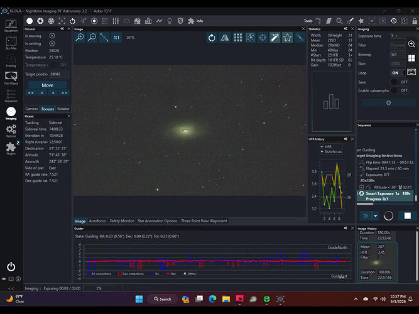The width and height of the screenshot is (419, 314).
Task: Open the Framing assistant sidebar section
Action: point(11,61)
